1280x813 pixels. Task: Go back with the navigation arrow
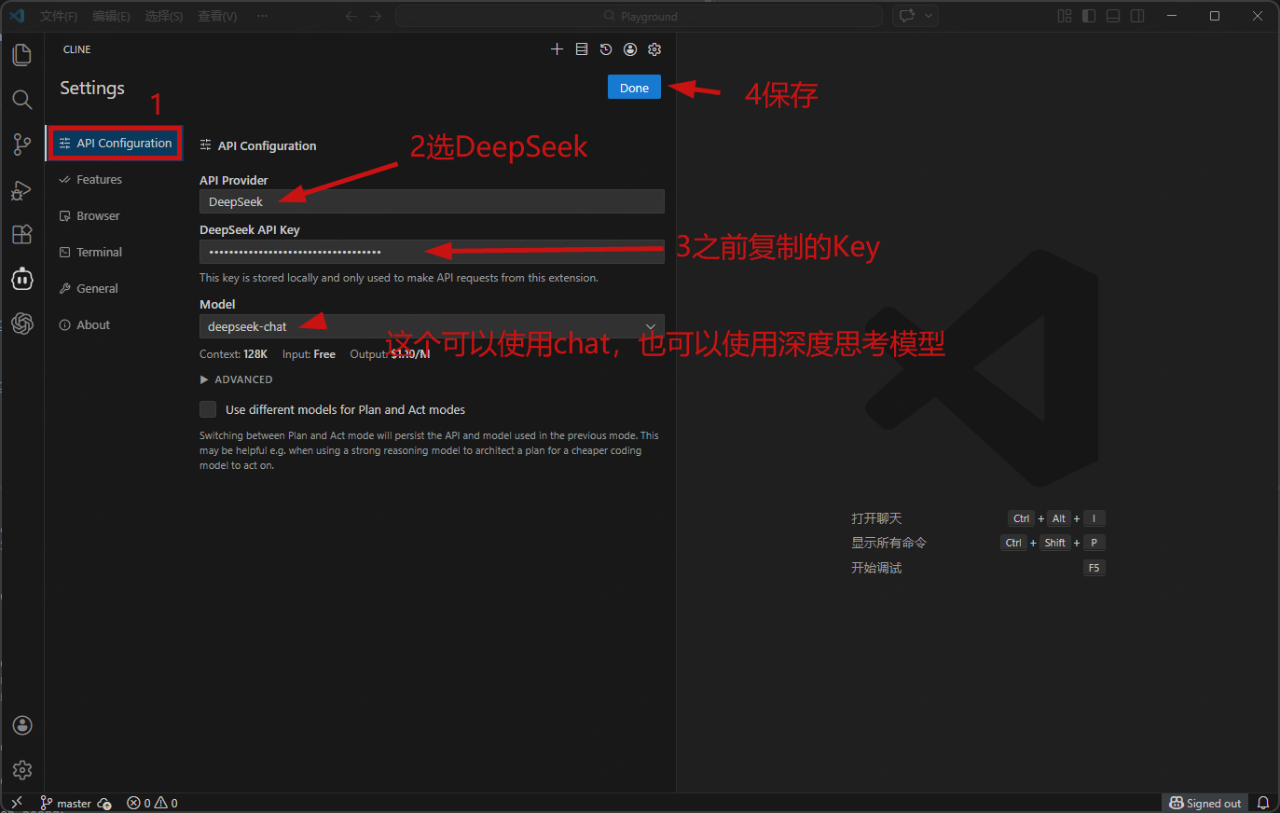(351, 16)
